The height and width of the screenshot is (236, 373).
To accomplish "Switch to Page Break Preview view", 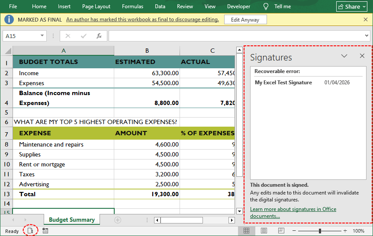I will [281, 231].
